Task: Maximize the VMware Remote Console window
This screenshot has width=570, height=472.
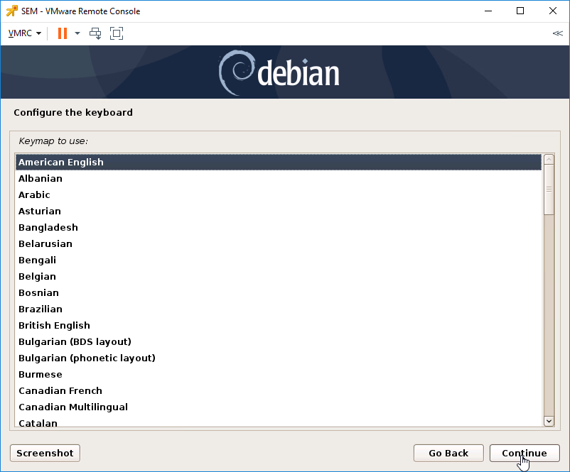Action: [x=520, y=11]
